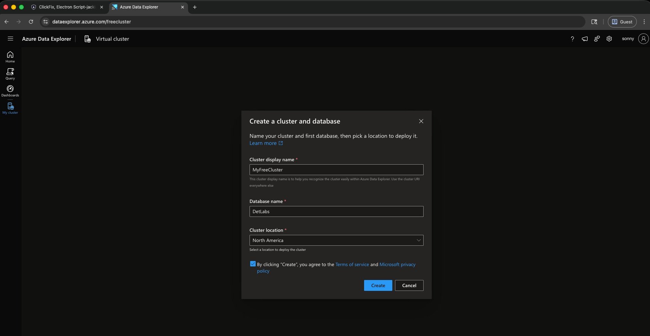The width and height of the screenshot is (650, 336).
Task: Click the feedback megaphone icon
Action: 585,39
